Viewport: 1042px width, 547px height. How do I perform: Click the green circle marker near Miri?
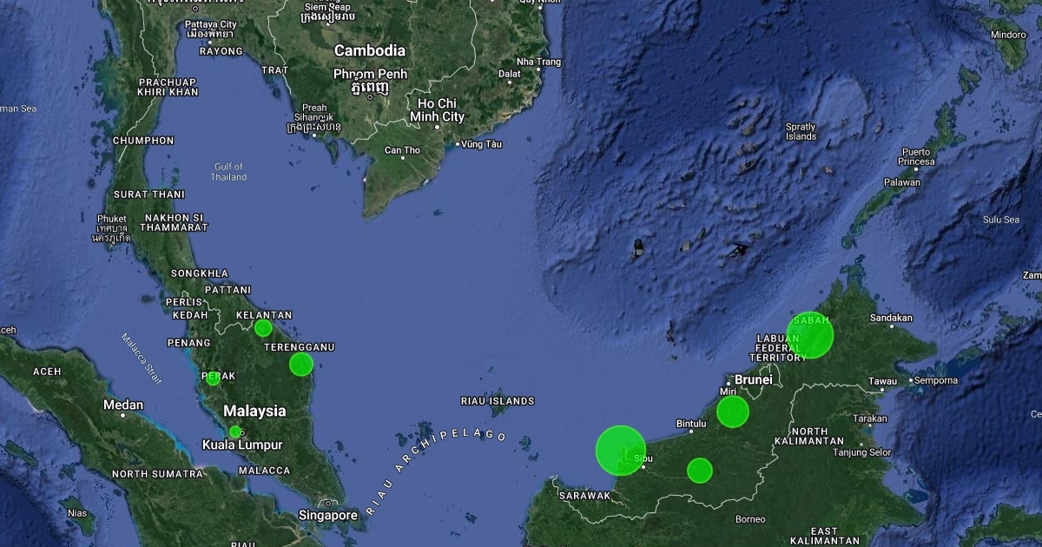click(x=733, y=412)
